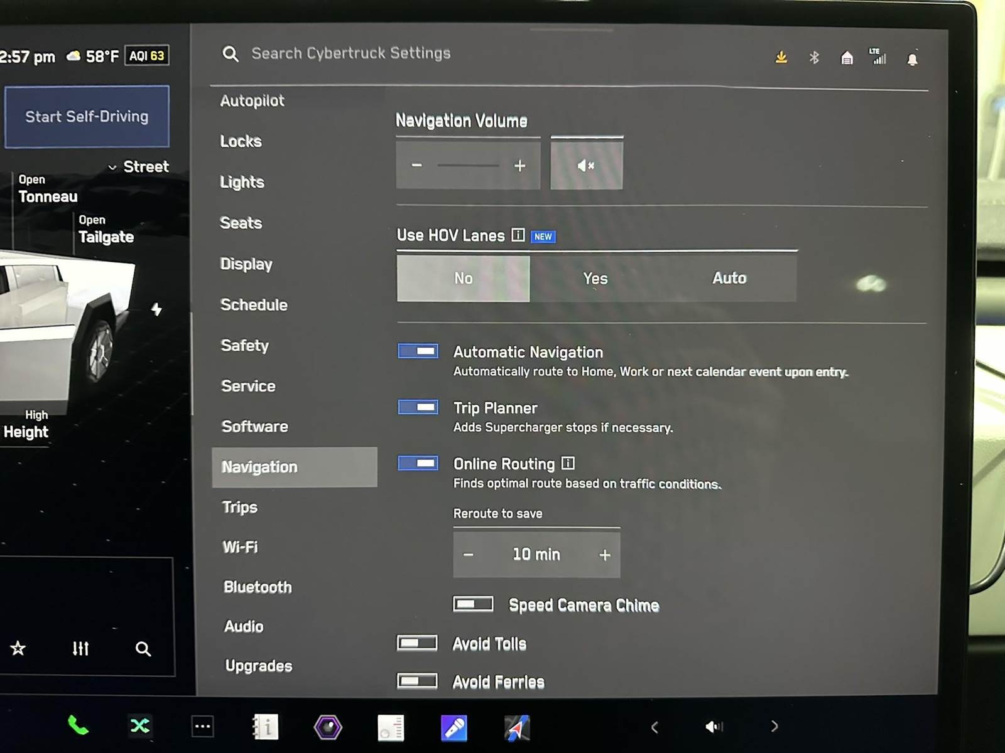Show info for Use HOV Lanes
The width and height of the screenshot is (1005, 753).
[x=518, y=235]
